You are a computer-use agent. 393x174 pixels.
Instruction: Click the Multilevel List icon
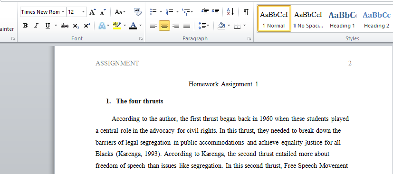pos(186,11)
